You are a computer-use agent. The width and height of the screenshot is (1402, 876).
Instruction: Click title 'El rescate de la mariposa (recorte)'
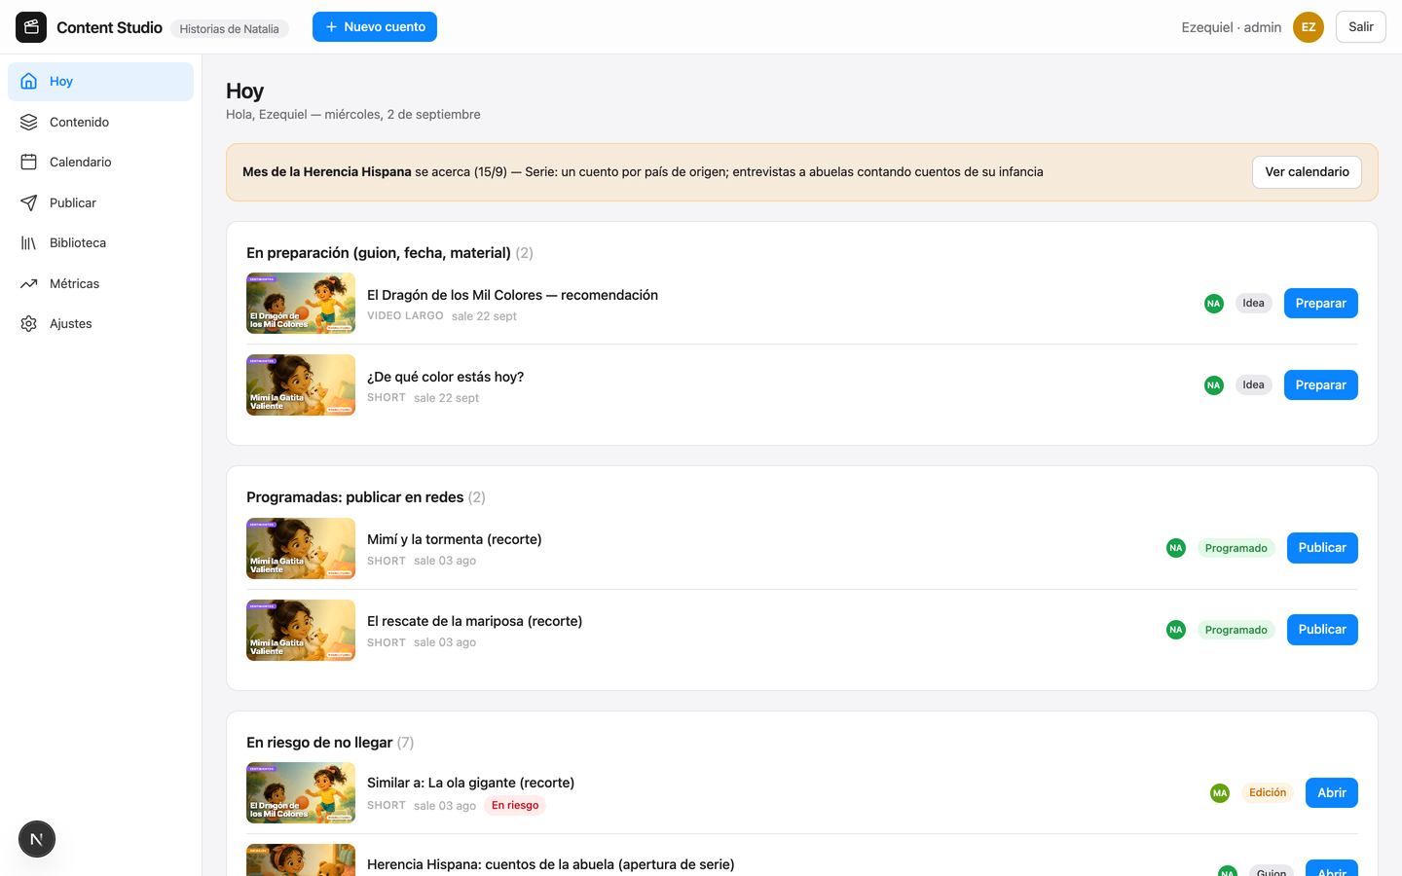(474, 621)
